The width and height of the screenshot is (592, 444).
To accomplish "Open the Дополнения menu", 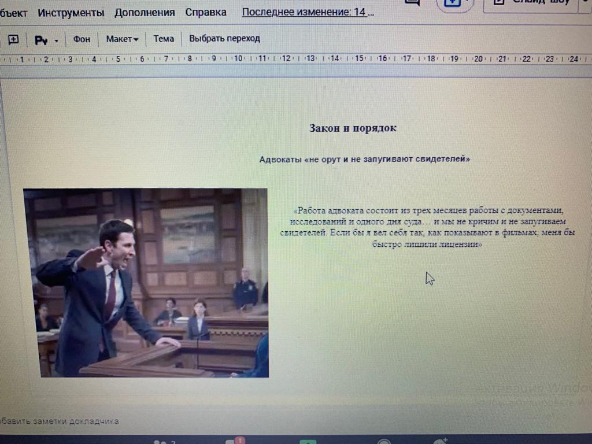I will point(145,13).
